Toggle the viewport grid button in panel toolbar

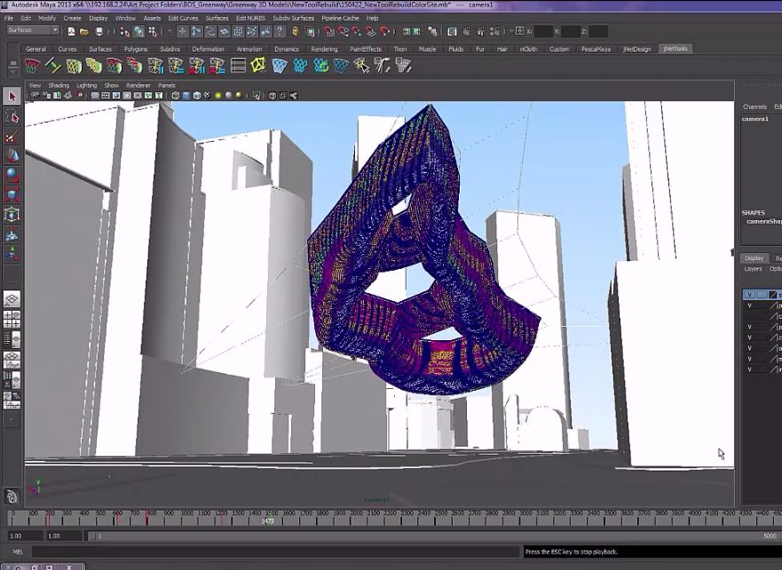95,95
